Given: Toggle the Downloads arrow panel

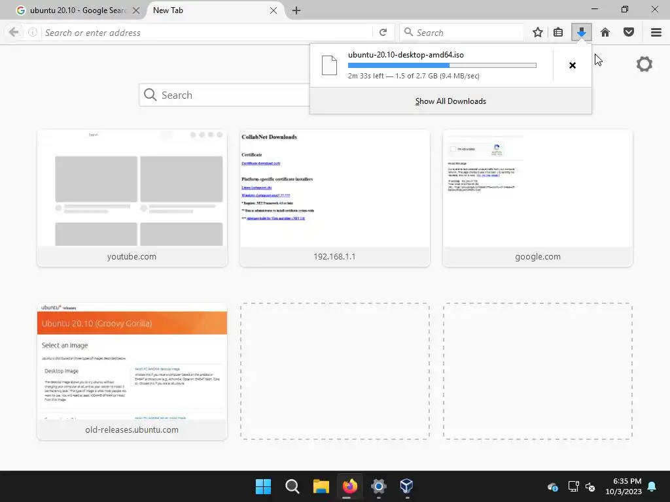Looking at the screenshot, I should (581, 33).
